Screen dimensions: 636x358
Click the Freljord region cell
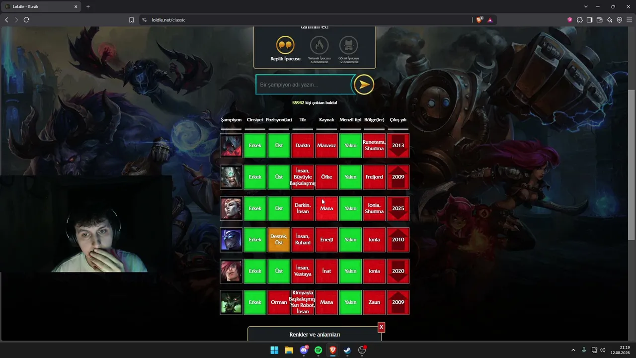point(374,177)
